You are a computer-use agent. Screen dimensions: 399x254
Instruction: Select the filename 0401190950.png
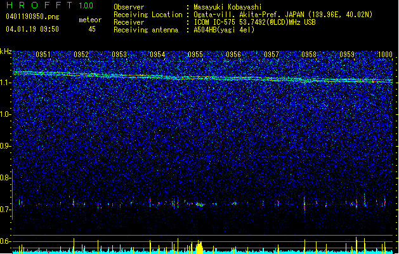coord(32,17)
